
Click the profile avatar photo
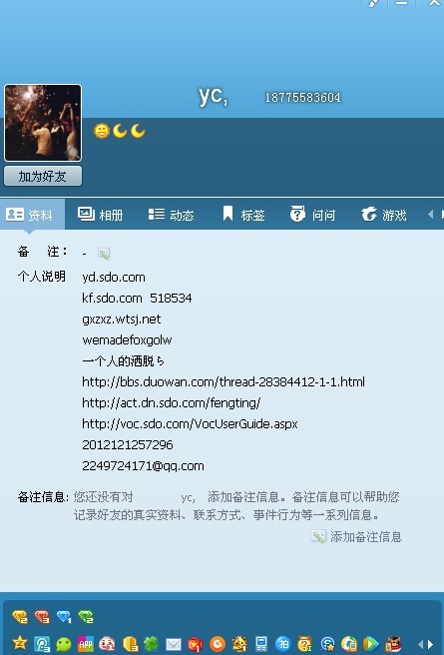coord(43,123)
